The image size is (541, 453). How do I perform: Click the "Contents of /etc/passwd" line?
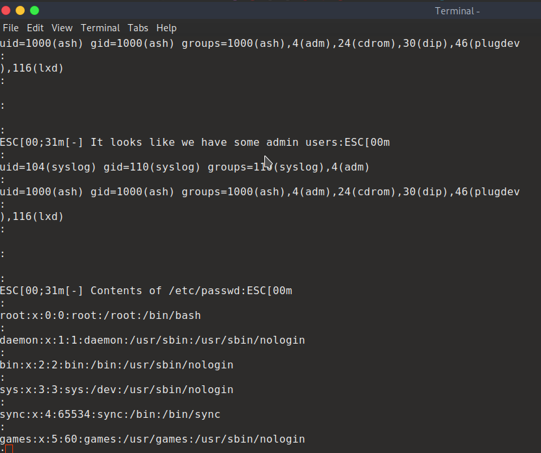tap(146, 291)
